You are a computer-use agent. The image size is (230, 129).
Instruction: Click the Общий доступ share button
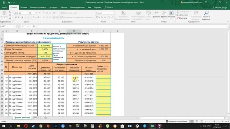[220, 8]
